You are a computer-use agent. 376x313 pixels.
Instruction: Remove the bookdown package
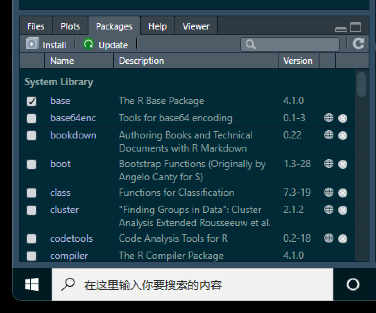[343, 136]
